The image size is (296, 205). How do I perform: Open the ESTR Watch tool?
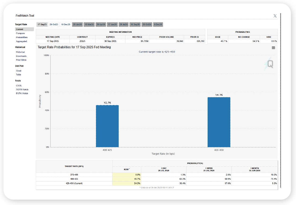[x=22, y=94]
